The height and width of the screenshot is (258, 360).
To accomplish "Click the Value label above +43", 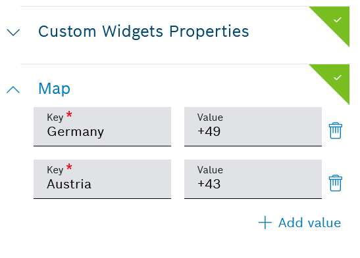I will (210, 170).
